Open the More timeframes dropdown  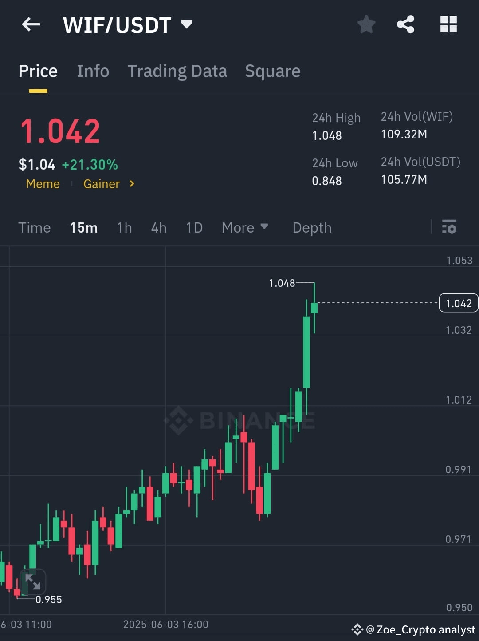(245, 227)
